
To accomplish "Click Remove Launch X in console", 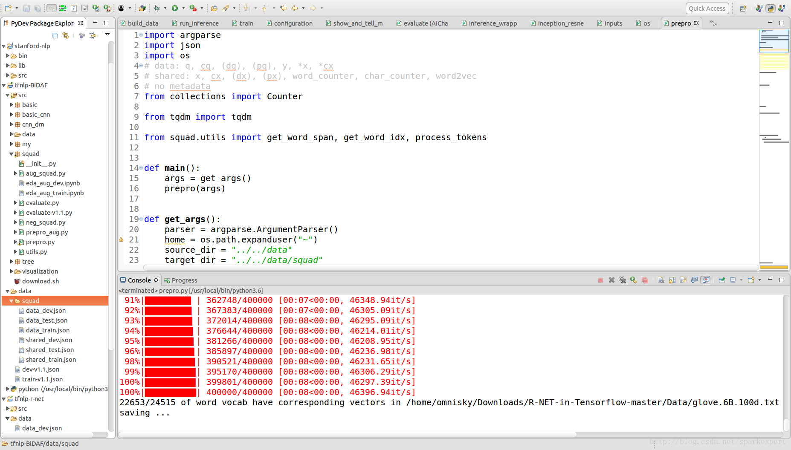I will tap(612, 280).
